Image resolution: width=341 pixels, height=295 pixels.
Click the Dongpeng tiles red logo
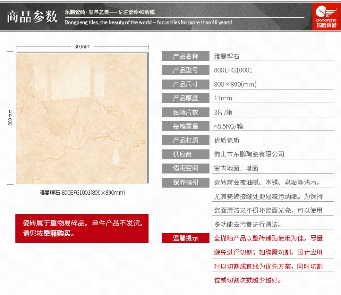point(326,17)
